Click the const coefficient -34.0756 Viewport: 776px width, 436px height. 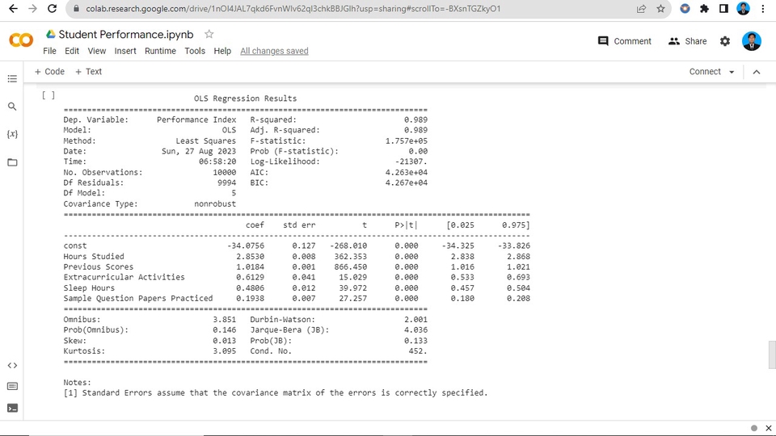pyautogui.click(x=246, y=245)
